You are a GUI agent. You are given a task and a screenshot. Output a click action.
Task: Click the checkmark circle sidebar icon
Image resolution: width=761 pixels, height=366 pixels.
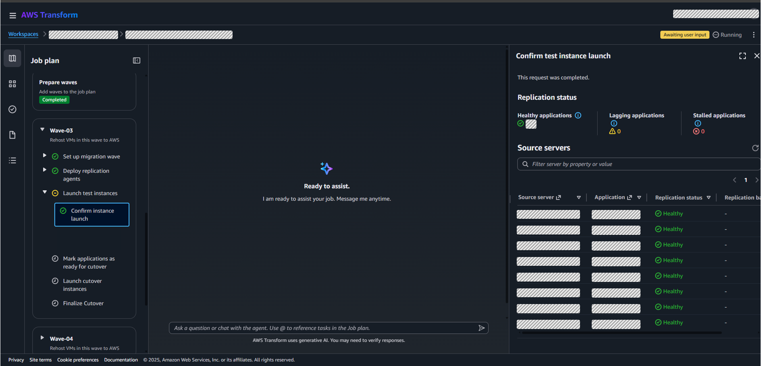pyautogui.click(x=12, y=109)
